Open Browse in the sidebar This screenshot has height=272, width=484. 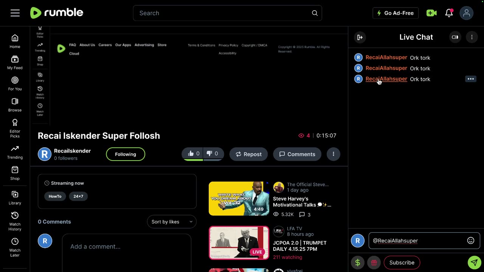[15, 105]
